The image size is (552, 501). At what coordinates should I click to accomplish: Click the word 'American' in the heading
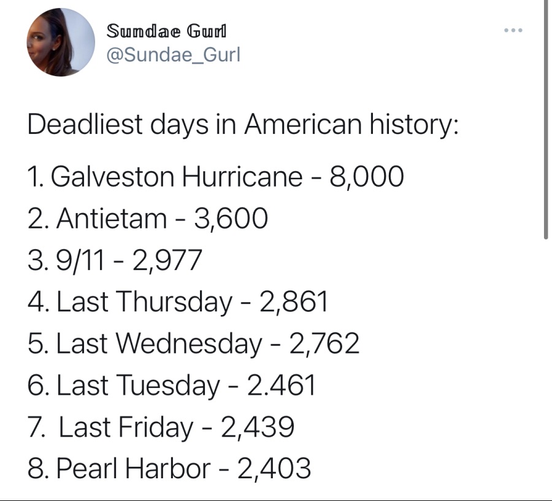point(303,125)
